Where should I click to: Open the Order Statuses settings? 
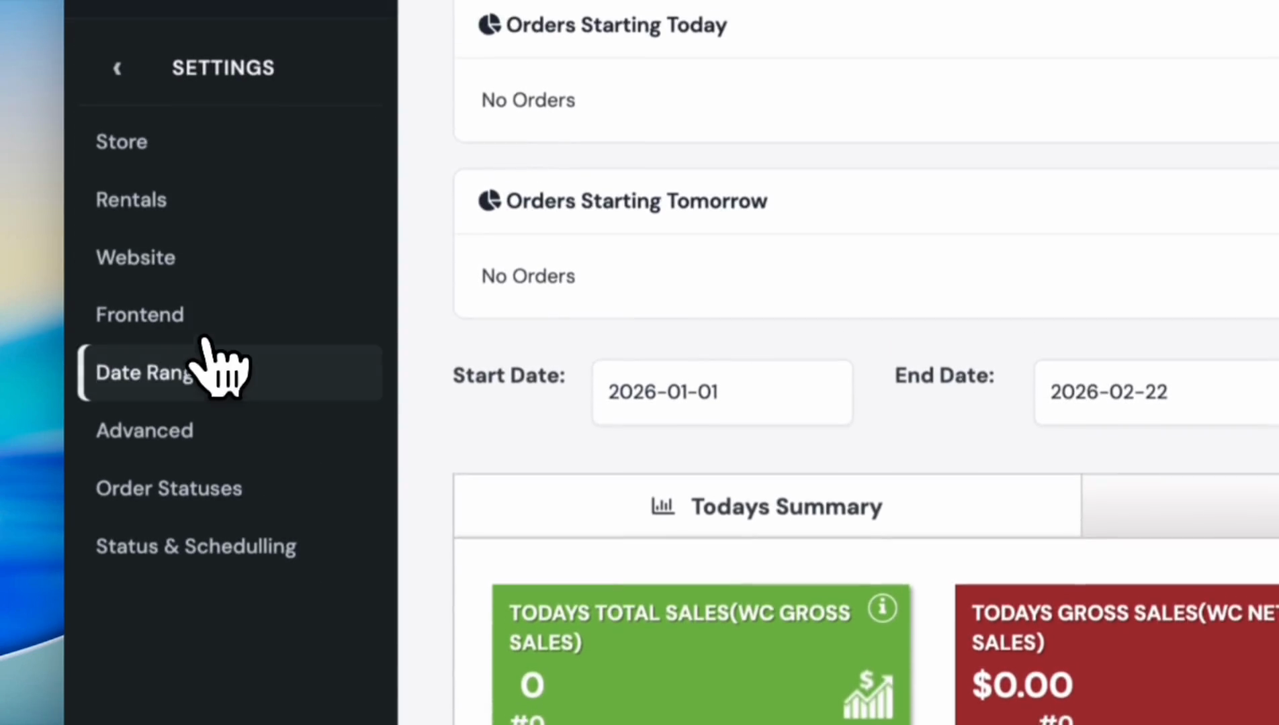point(169,488)
